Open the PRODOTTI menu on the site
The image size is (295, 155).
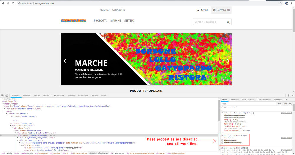100,21
